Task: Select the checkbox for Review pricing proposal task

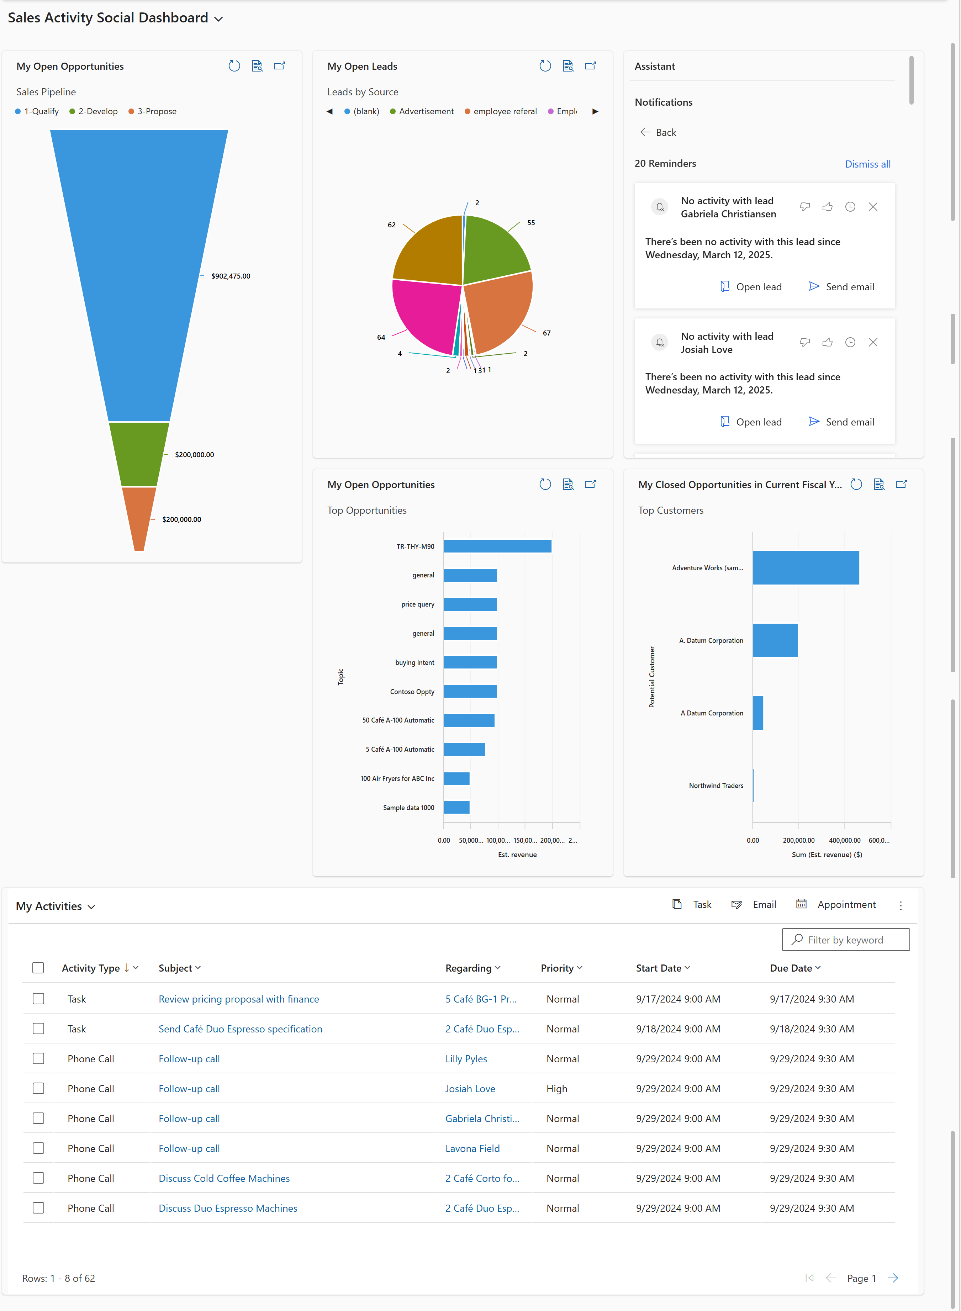Action: point(38,998)
